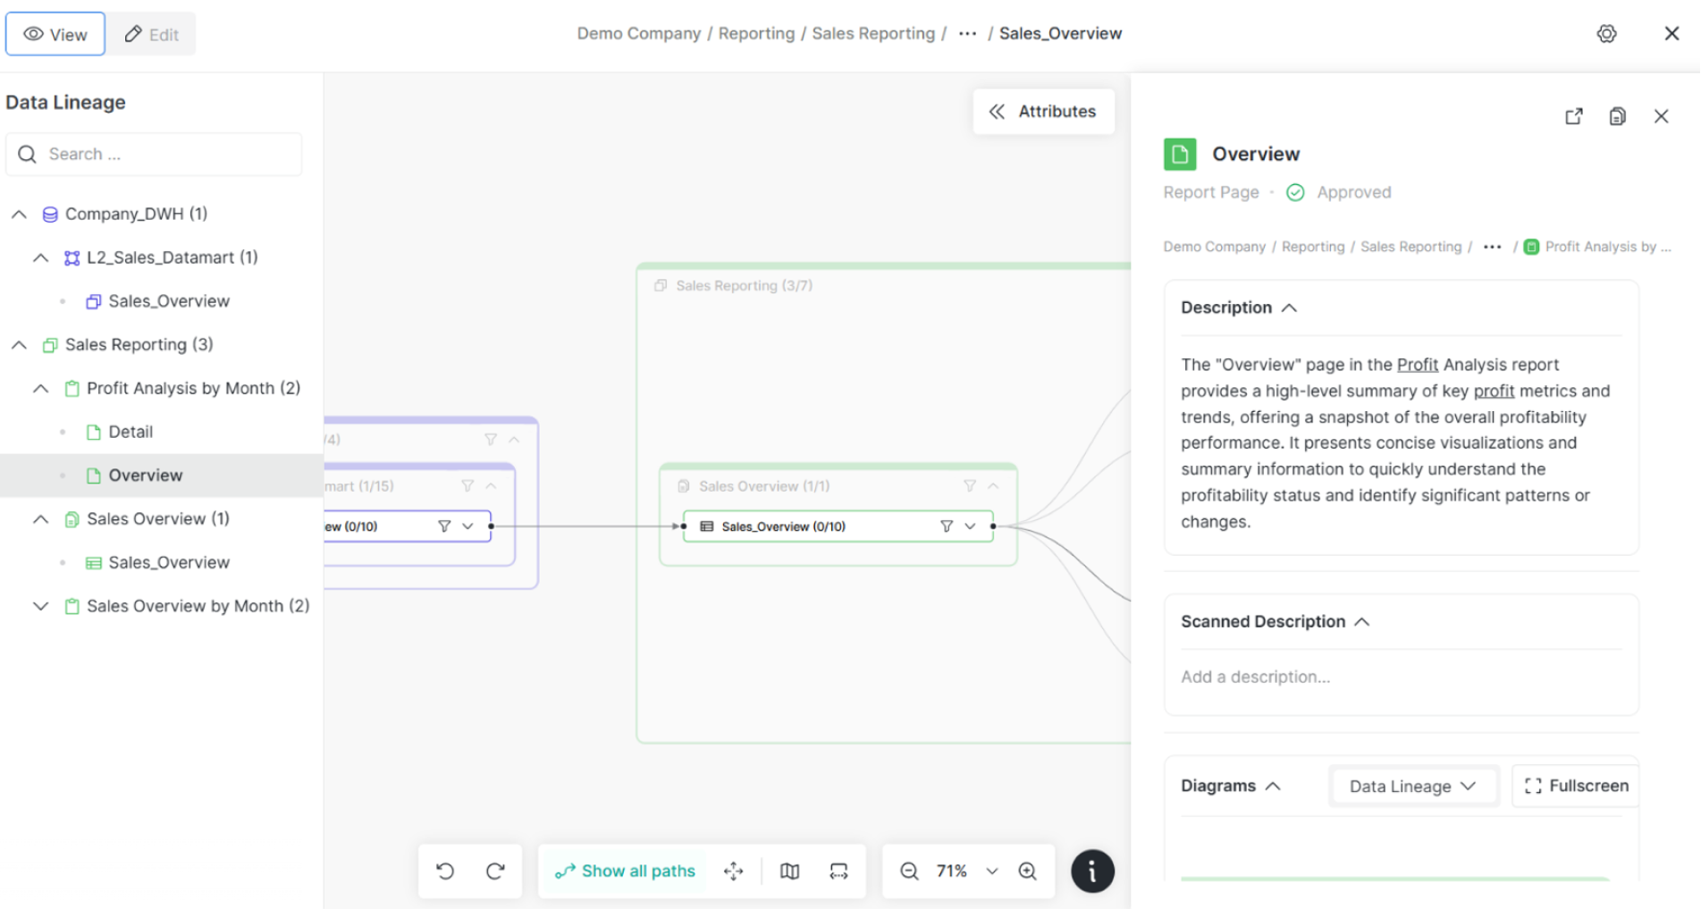
Task: Select Detail page in lineage tree
Action: pyautogui.click(x=131, y=432)
